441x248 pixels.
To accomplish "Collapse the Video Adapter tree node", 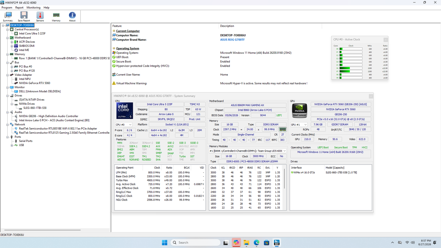I will coord(8,75).
